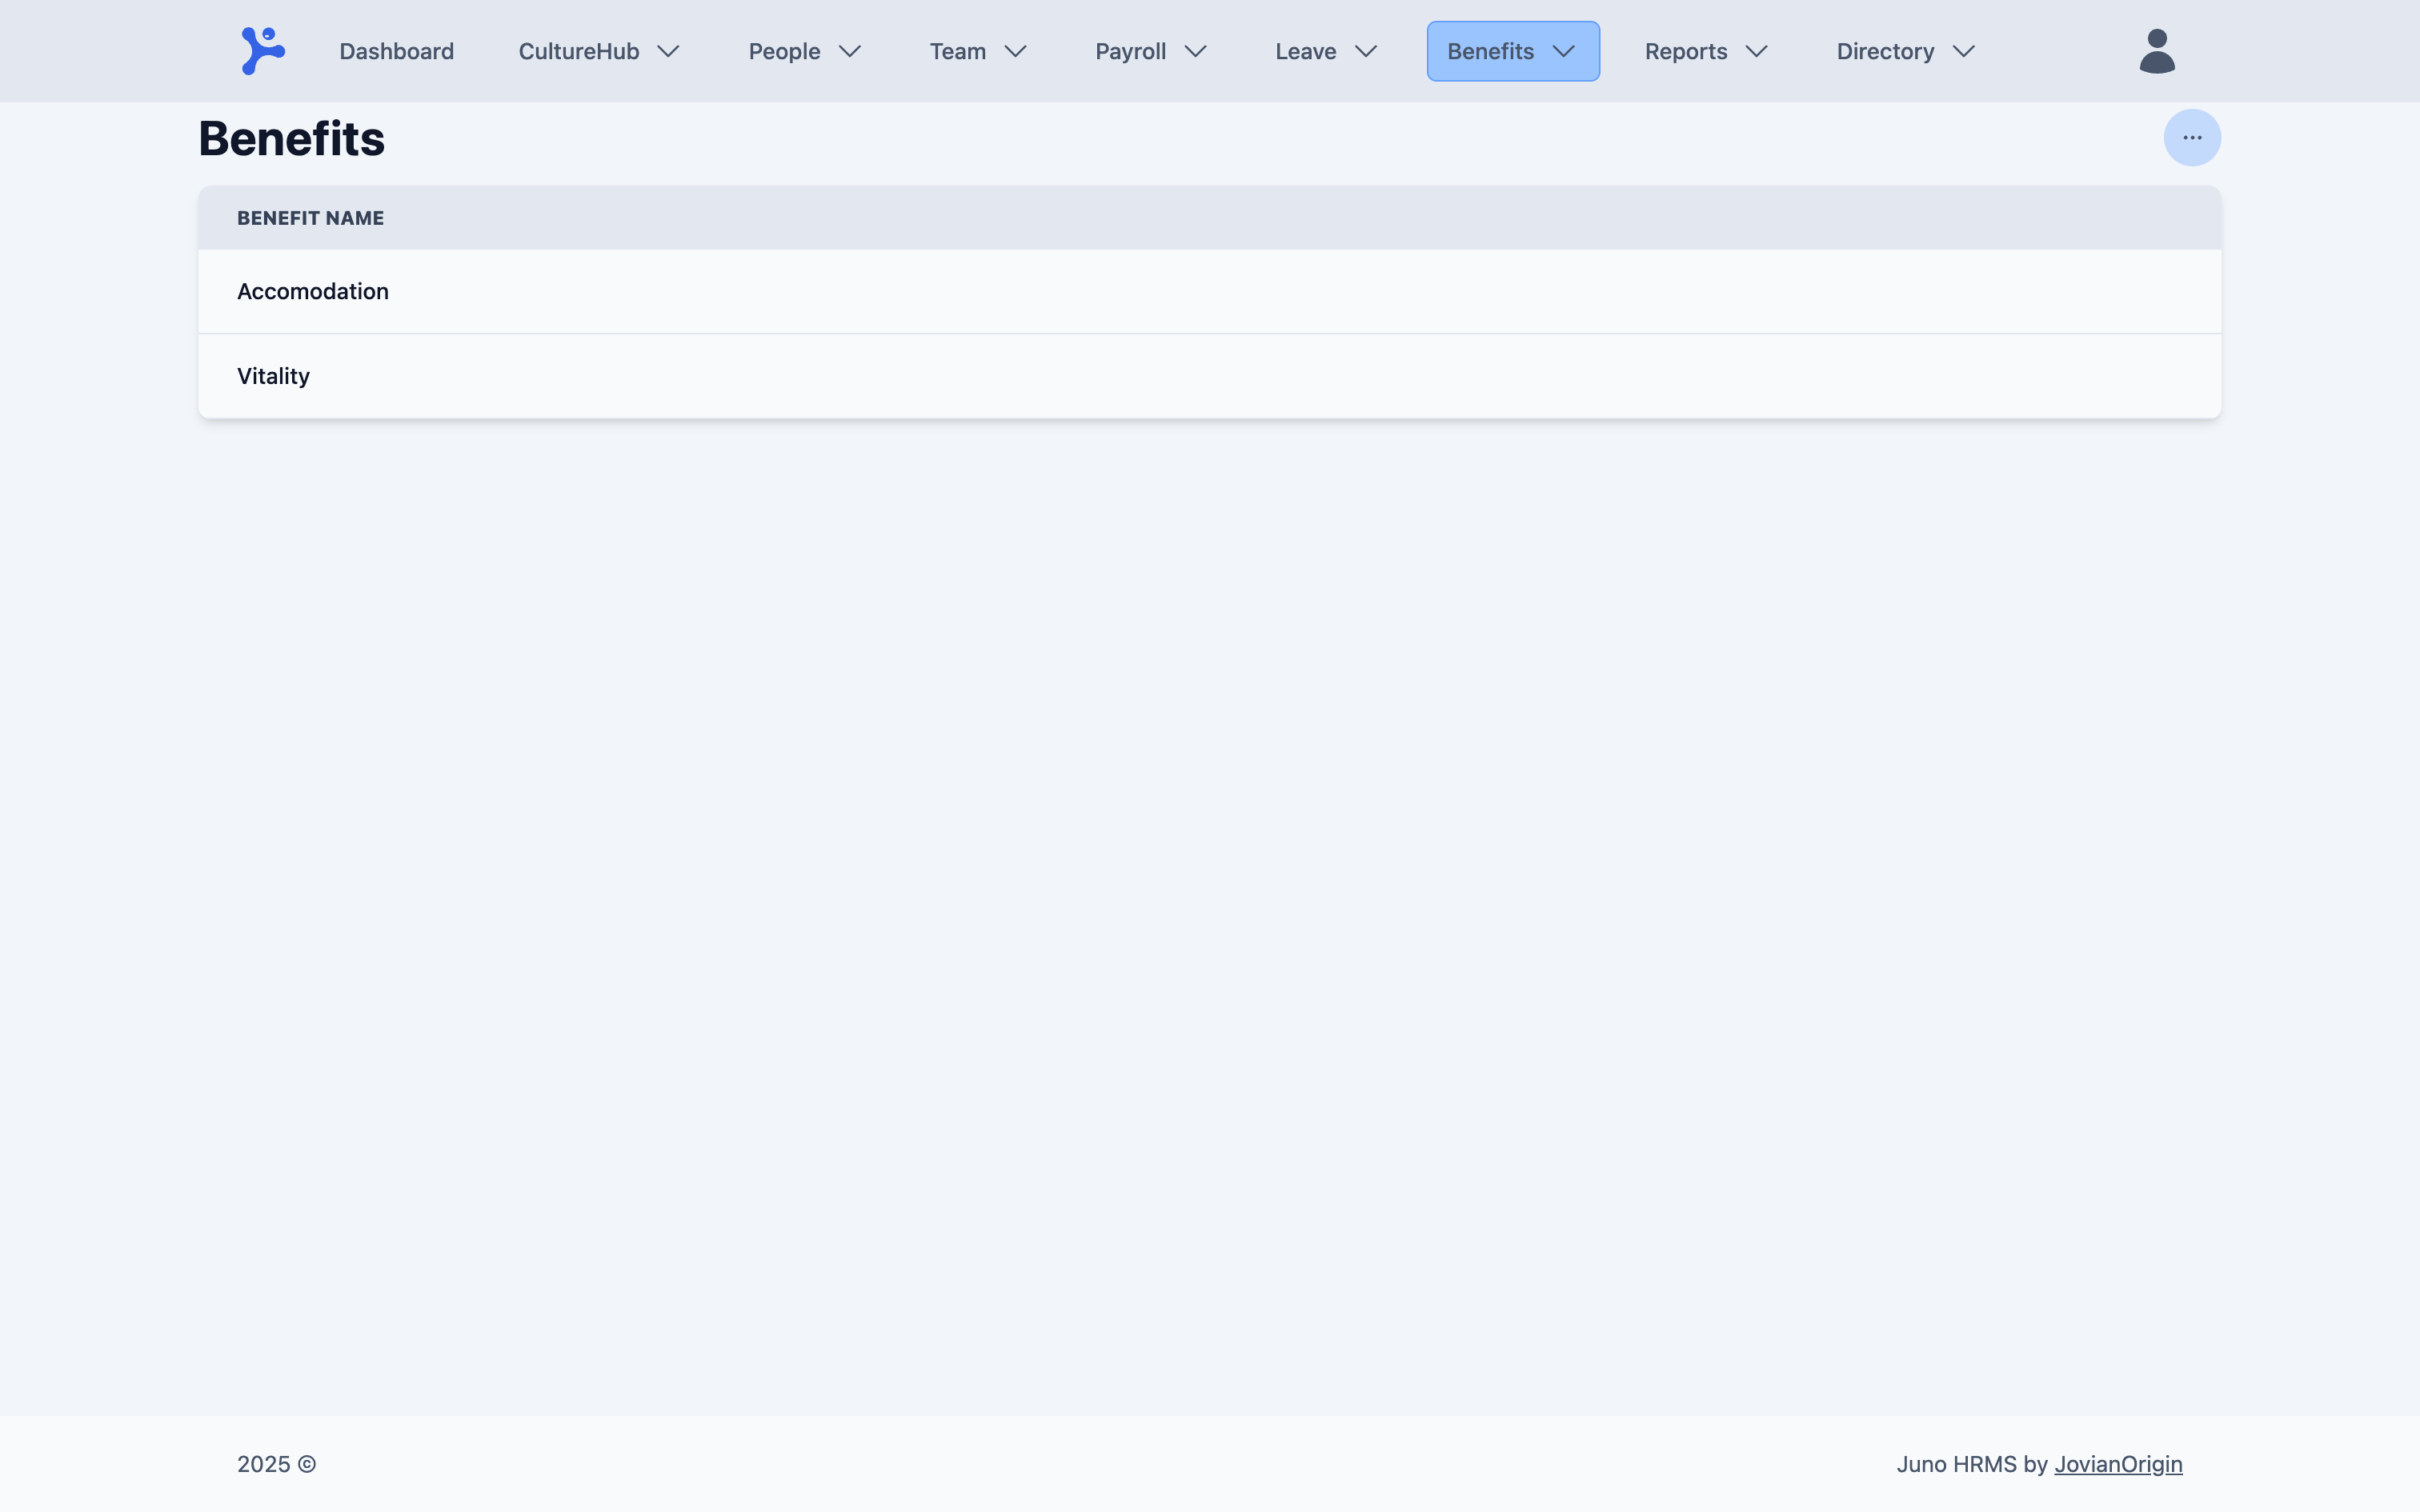This screenshot has height=1512, width=2420.
Task: Expand the Team chevron arrow
Action: tap(1016, 51)
